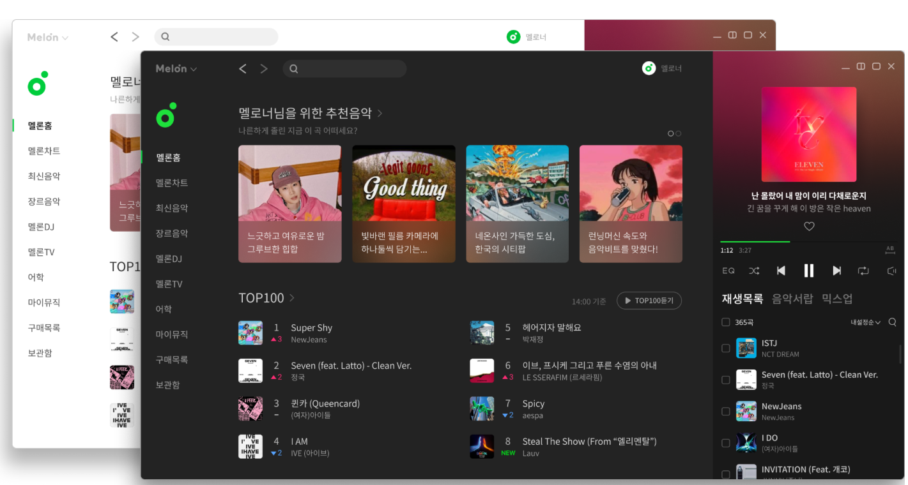Like current song with heart icon
The width and height of the screenshot is (908, 485).
click(809, 227)
